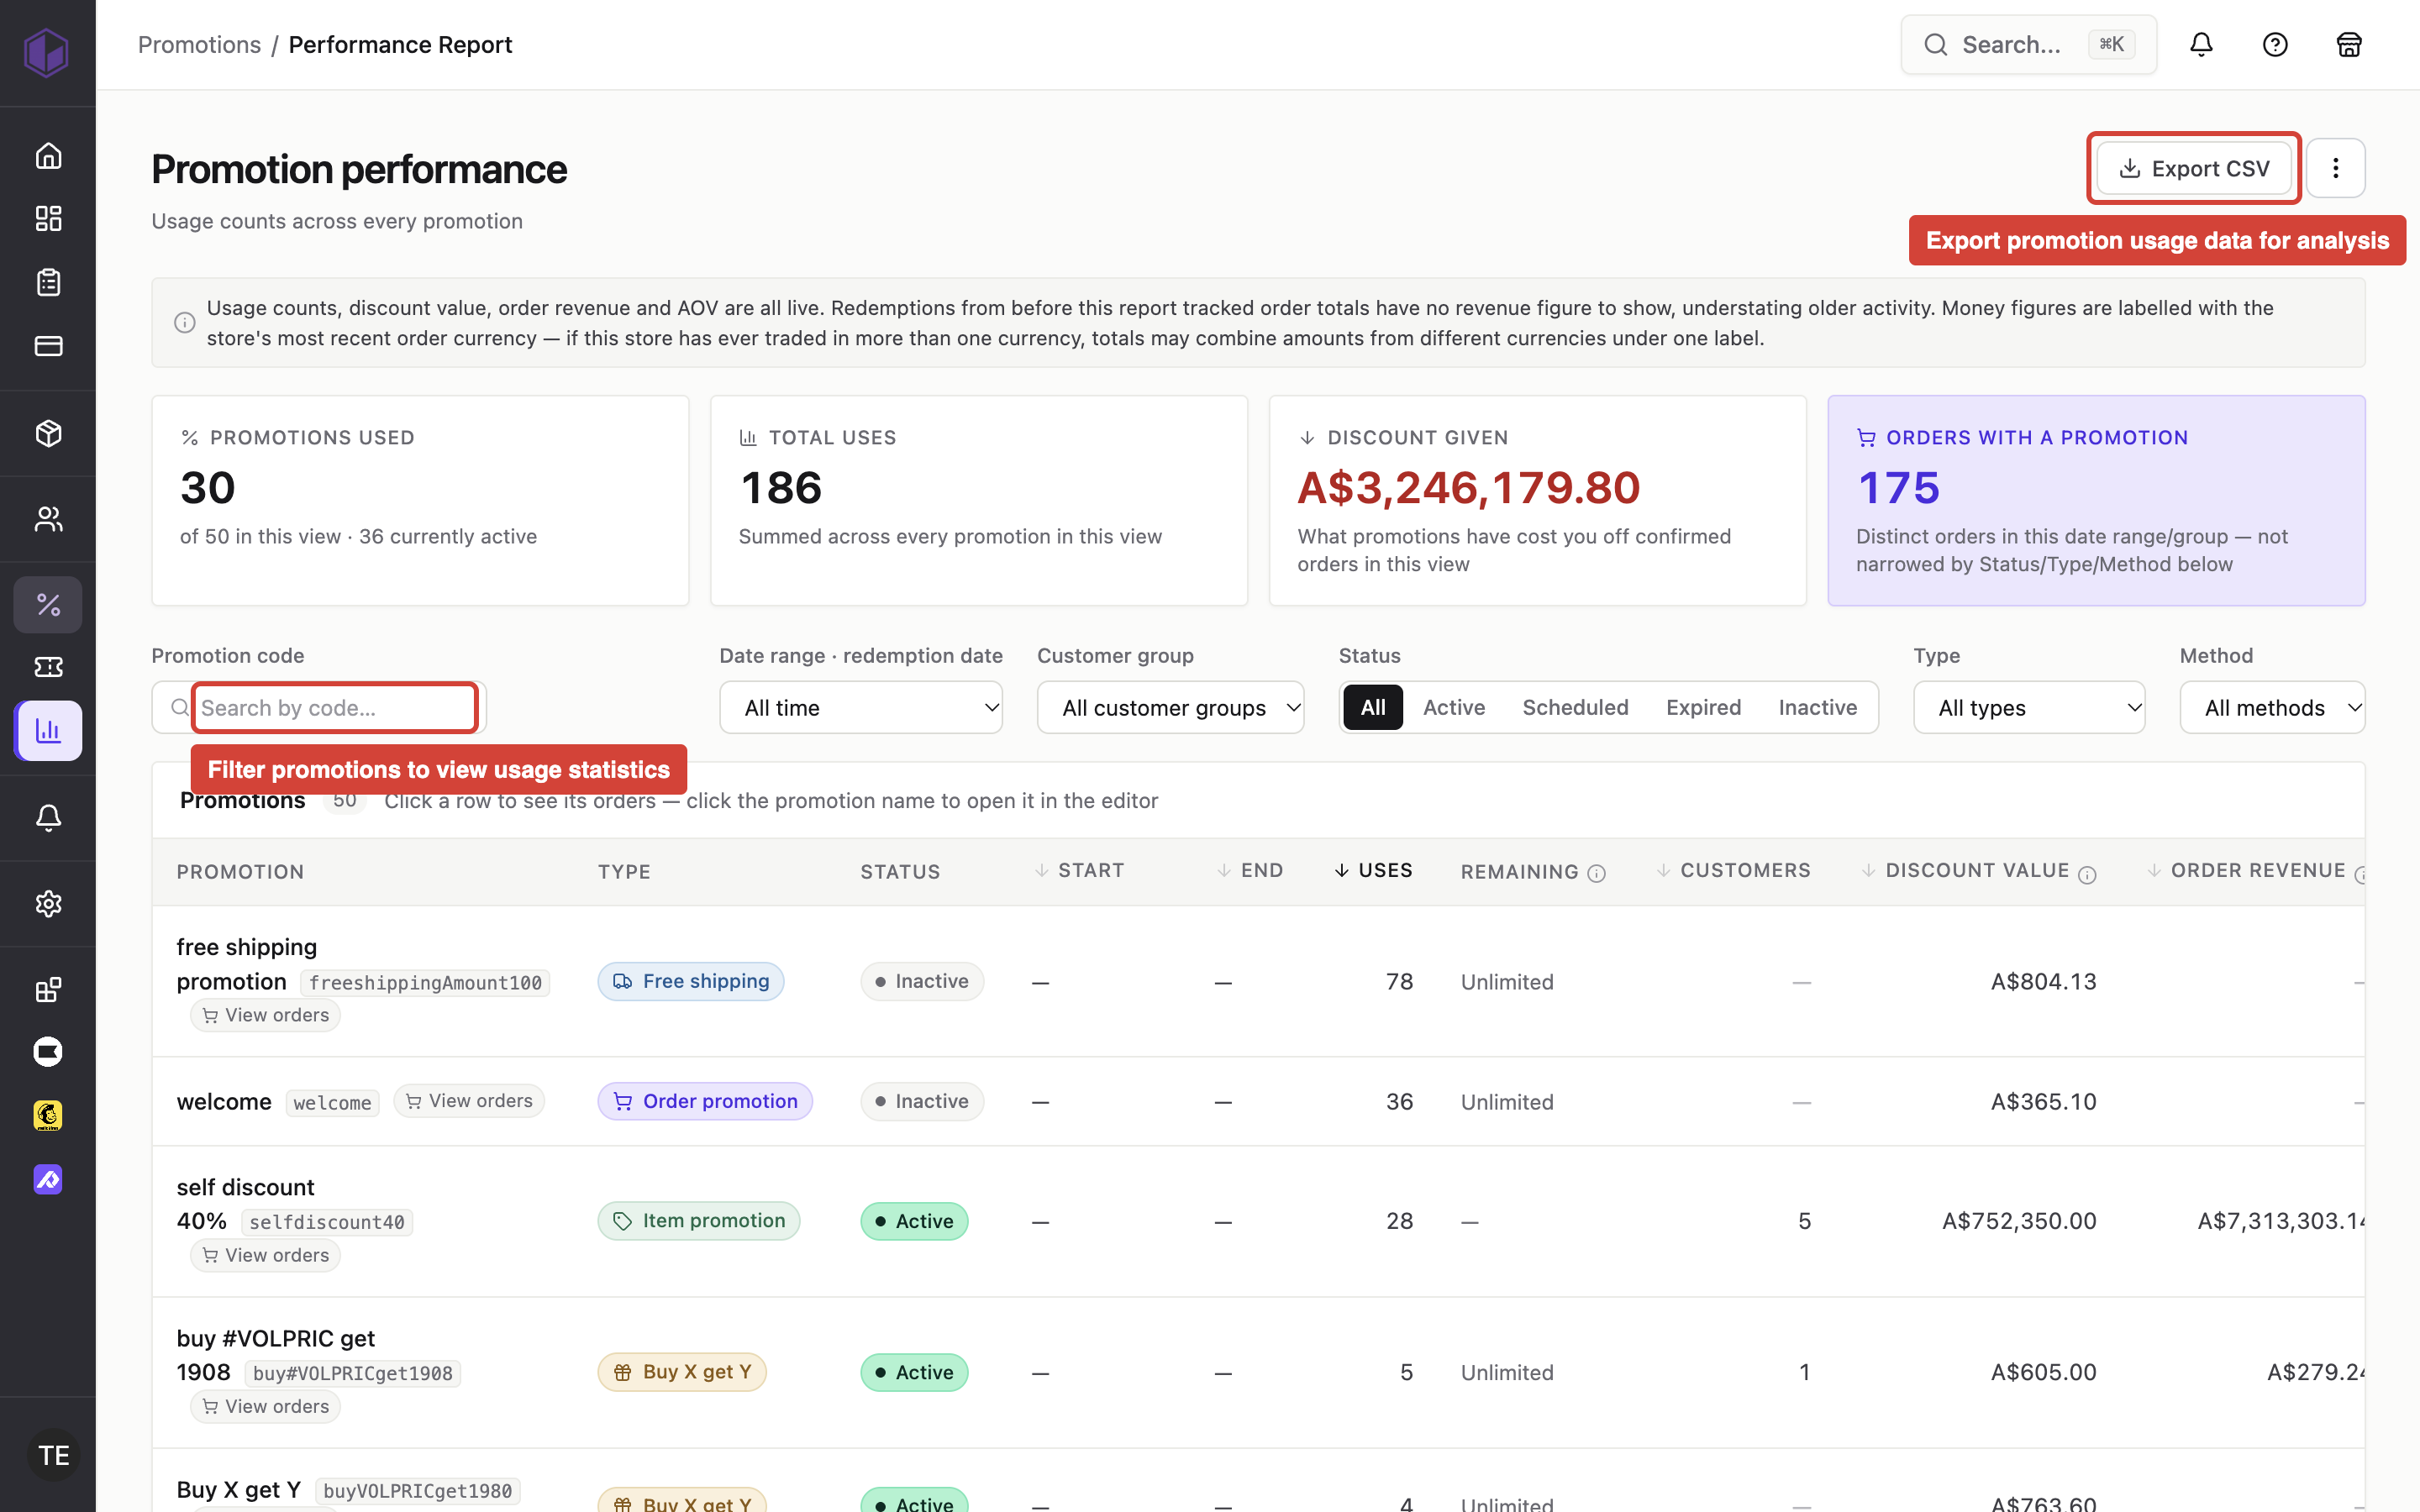Open the promotions percent icon in sidebar

point(48,604)
